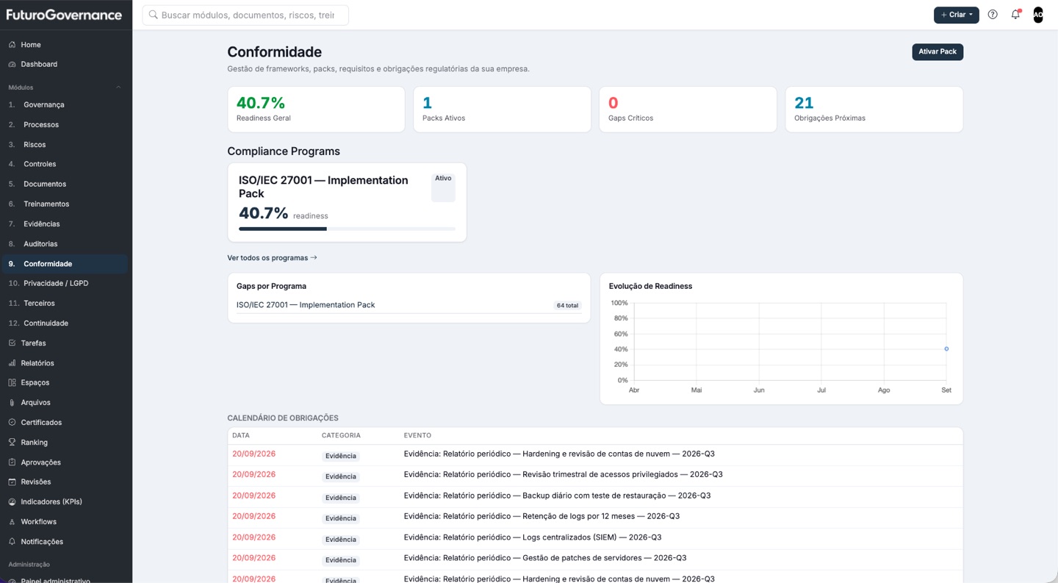Select Revisão trimestral de acessos privilegiados row

[x=595, y=476]
